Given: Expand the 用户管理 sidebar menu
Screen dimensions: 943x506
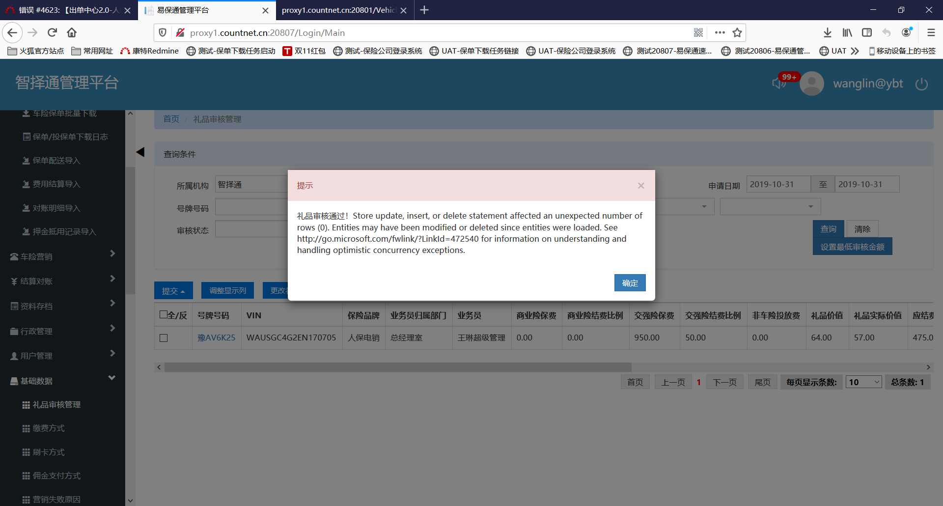Looking at the screenshot, I should (x=63, y=356).
